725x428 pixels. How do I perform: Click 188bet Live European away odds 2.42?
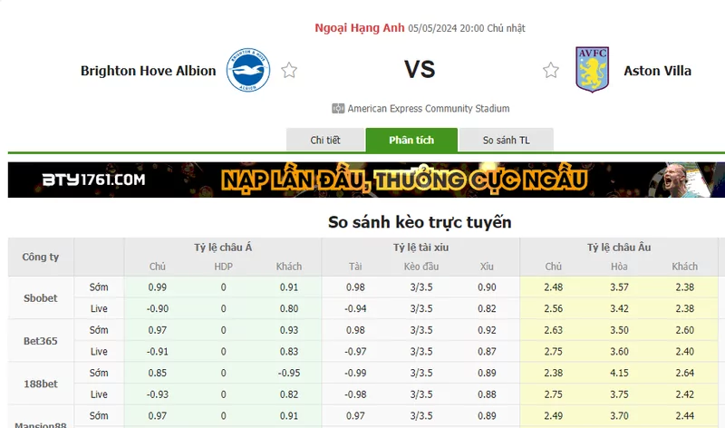point(685,394)
